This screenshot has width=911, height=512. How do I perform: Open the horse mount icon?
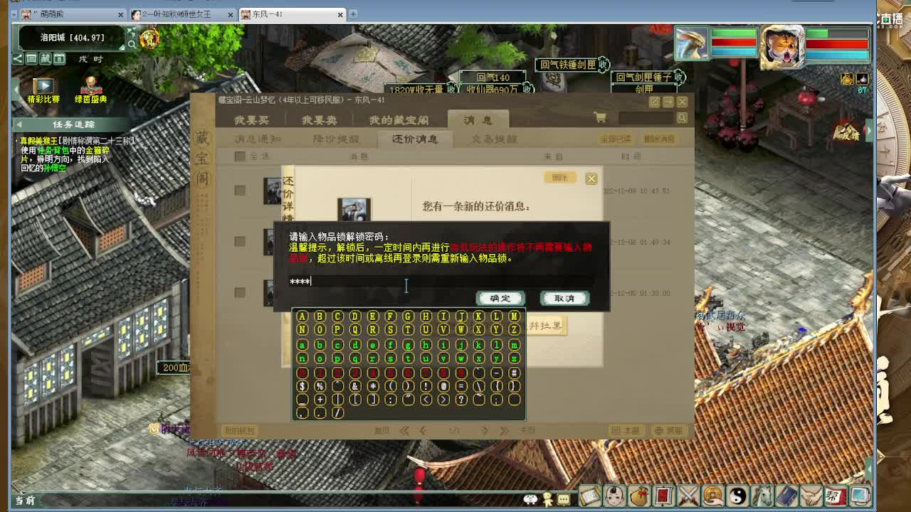coord(762,495)
